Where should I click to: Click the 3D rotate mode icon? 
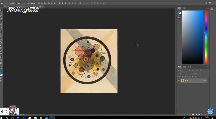(92, 3)
